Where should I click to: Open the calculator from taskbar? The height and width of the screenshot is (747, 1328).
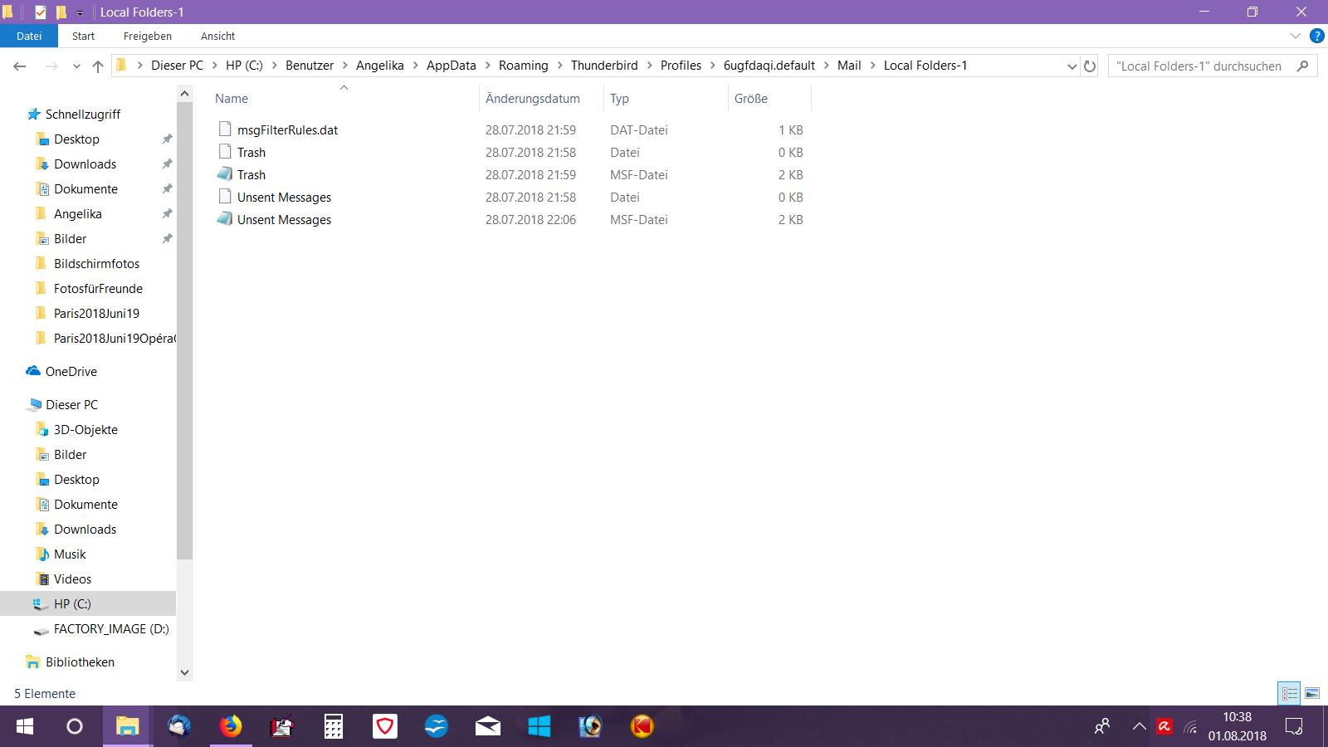tap(334, 726)
